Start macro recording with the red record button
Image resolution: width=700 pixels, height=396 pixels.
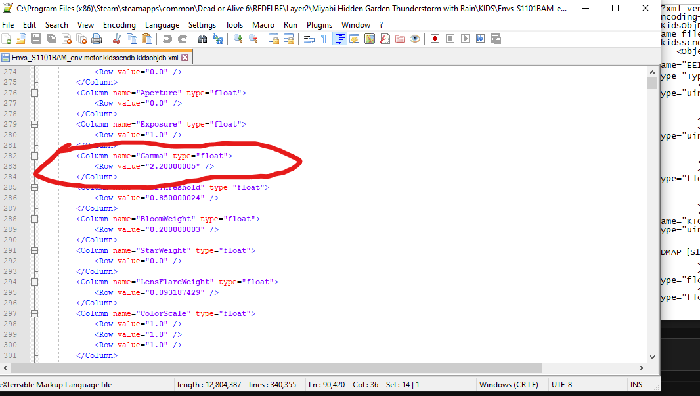[435, 39]
